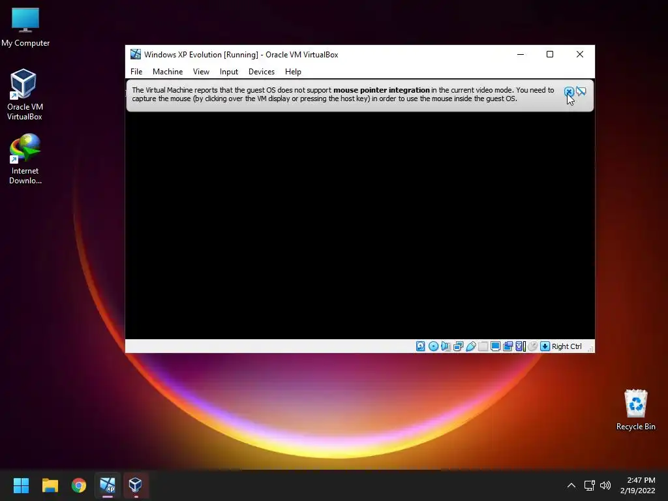Click the window resize grip in status bar
The height and width of the screenshot is (501, 668).
coord(590,349)
